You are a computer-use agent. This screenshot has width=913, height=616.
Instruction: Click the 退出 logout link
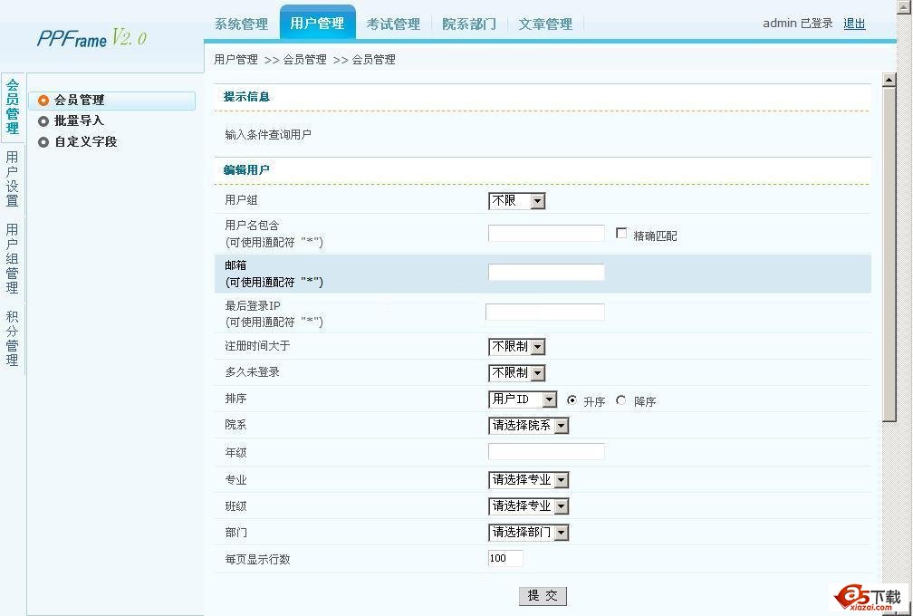click(854, 23)
